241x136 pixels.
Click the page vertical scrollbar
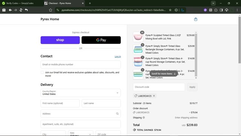(239, 40)
